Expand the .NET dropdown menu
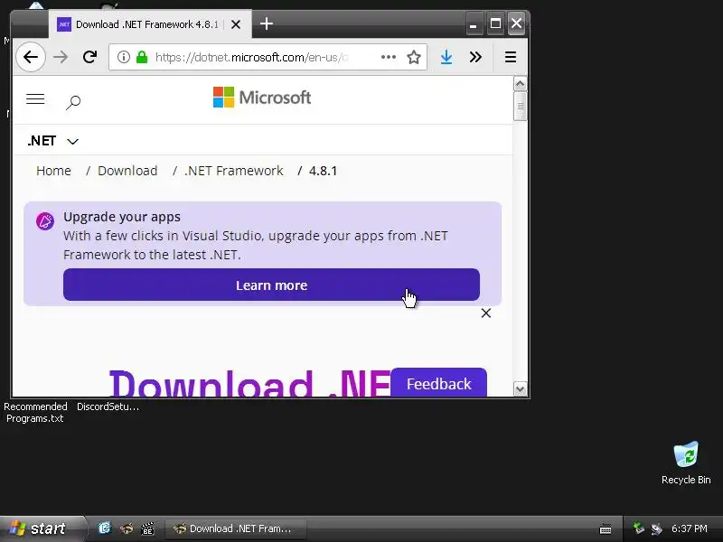 pyautogui.click(x=53, y=141)
